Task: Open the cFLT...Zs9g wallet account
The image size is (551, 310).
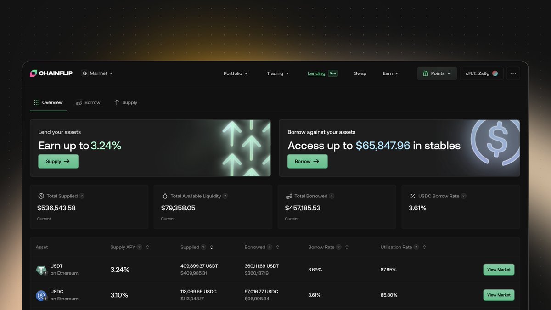Action: coord(481,73)
